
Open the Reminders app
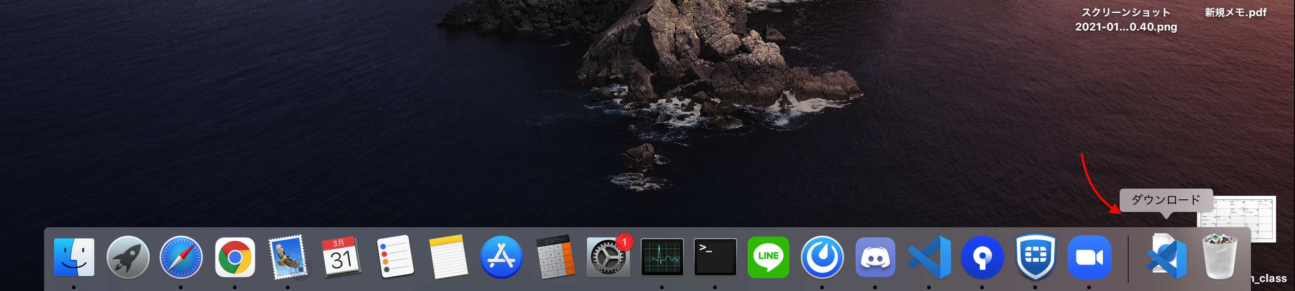pyautogui.click(x=395, y=256)
